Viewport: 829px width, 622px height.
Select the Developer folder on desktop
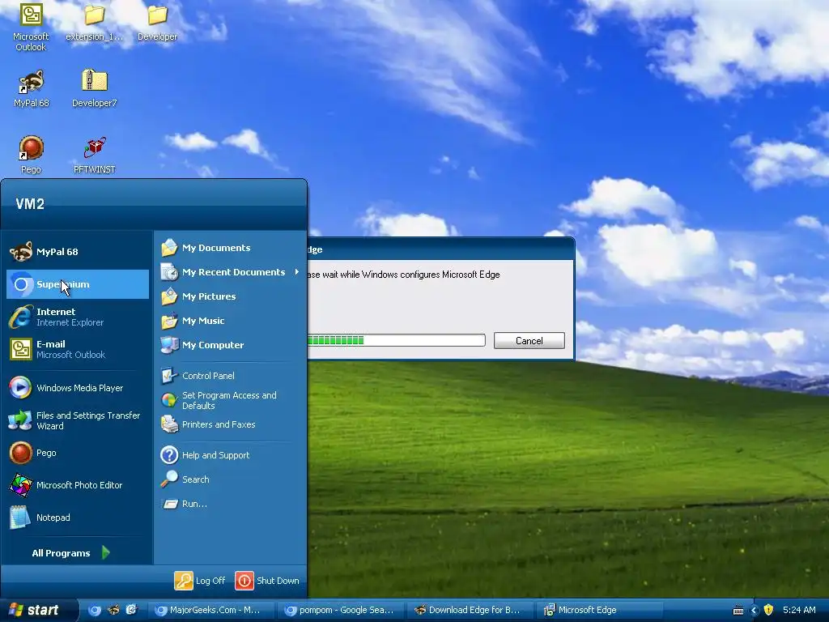click(x=157, y=23)
